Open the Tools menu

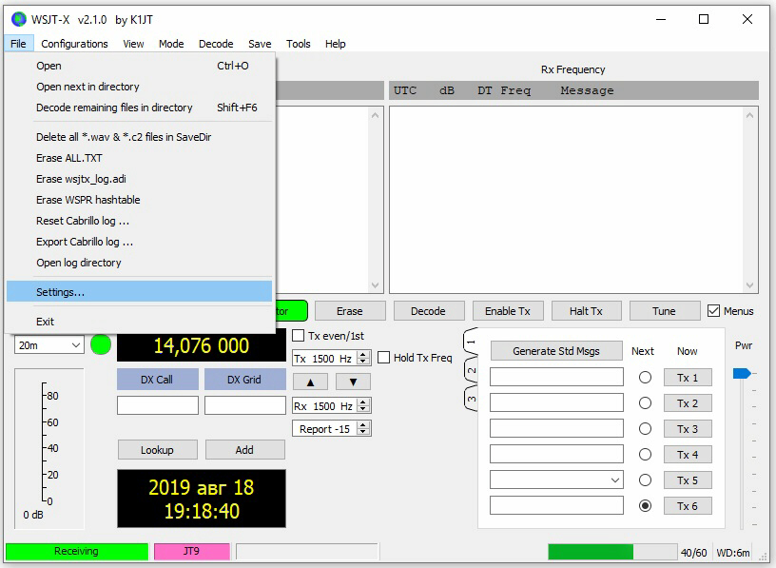[x=298, y=44]
